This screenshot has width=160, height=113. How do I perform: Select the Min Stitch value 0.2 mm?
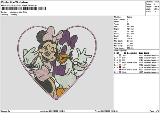point(130,43)
